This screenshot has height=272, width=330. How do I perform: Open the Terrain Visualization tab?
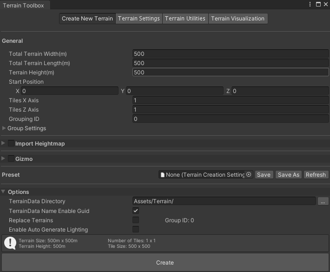tap(238, 19)
